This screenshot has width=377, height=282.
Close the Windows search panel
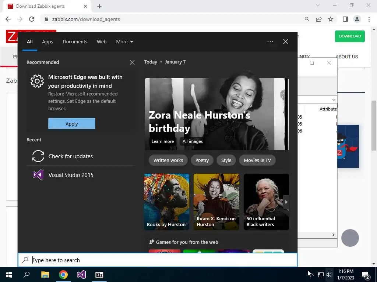point(286,41)
